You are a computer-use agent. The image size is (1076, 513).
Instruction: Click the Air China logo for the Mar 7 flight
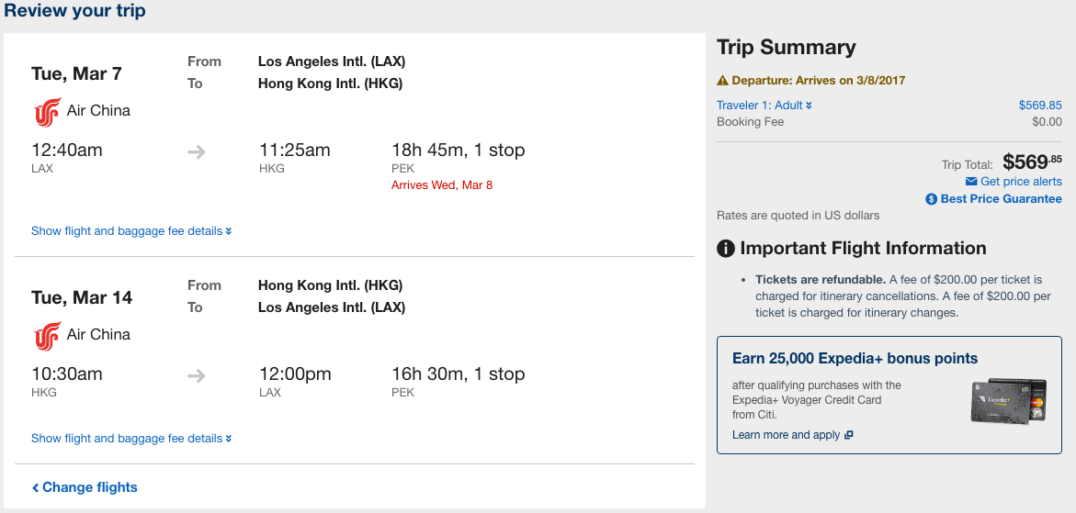pos(46,112)
